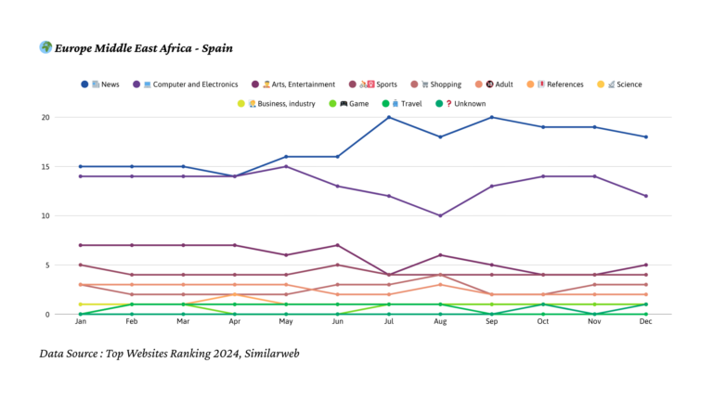Click the globe icon beside title
This screenshot has width=713, height=401.
pos(45,46)
